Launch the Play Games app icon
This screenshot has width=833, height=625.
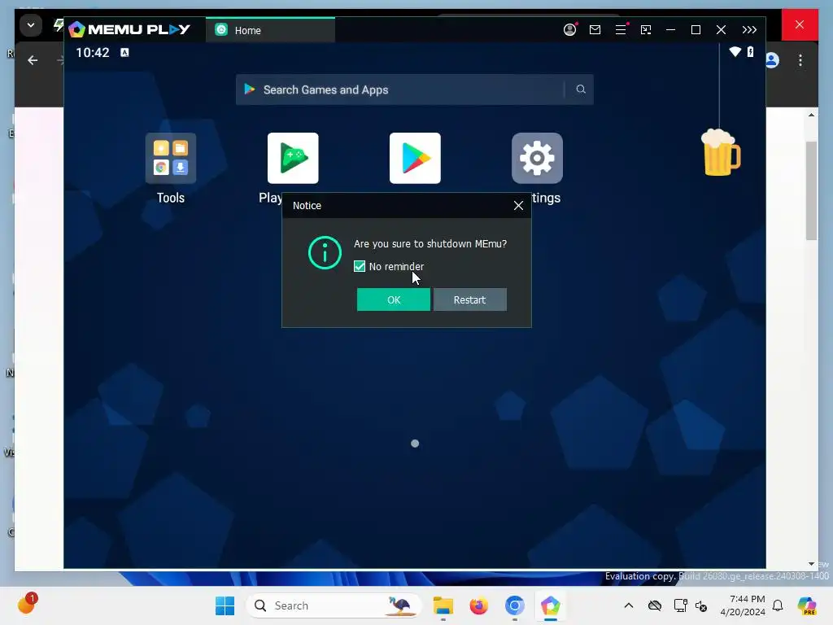(x=293, y=159)
